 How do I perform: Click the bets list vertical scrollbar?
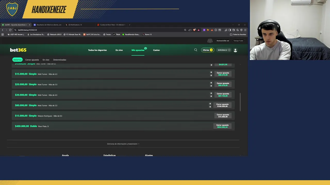(240, 102)
